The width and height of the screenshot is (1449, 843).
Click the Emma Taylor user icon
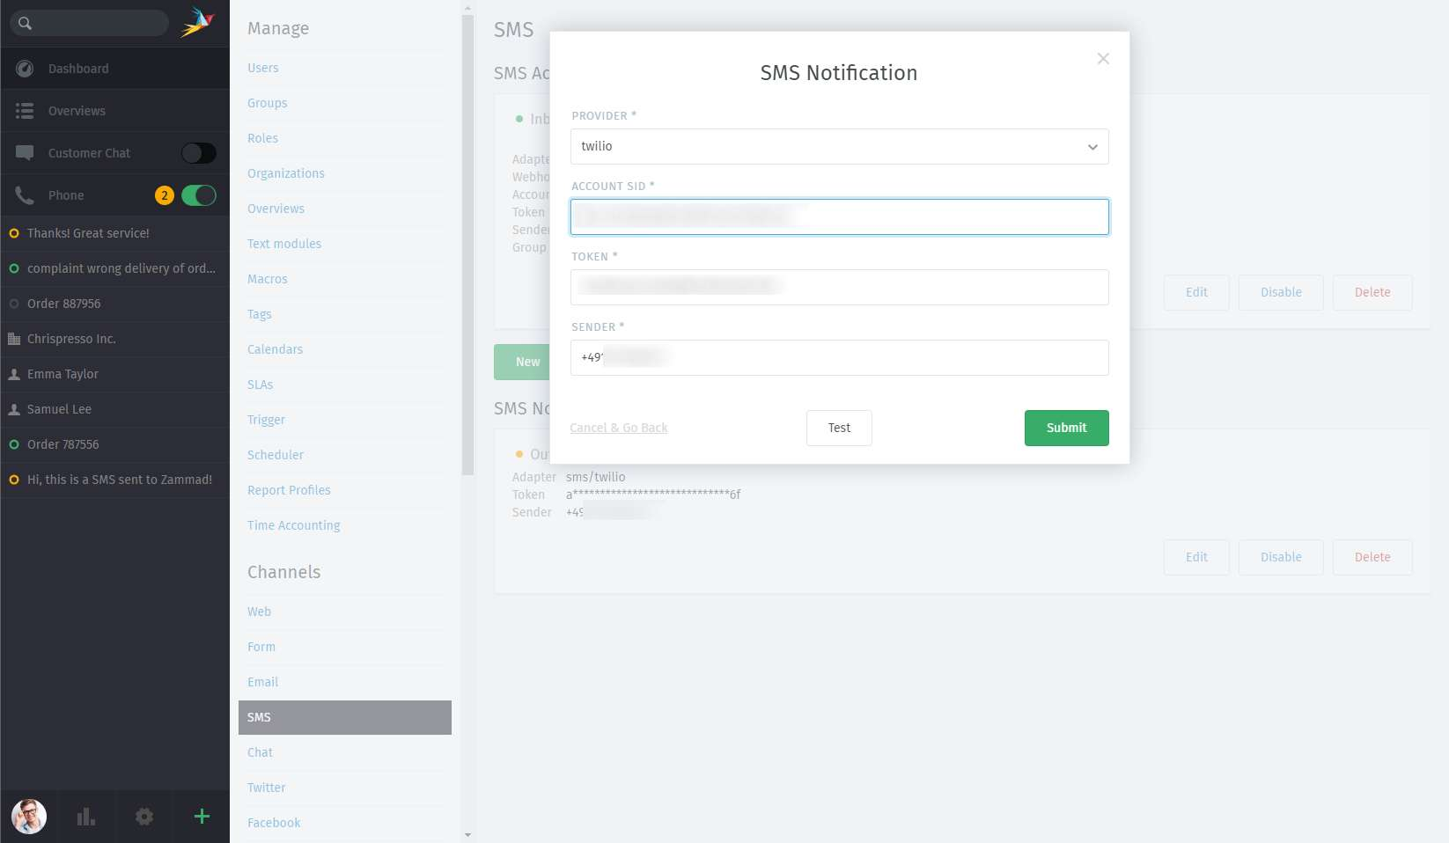coord(14,374)
